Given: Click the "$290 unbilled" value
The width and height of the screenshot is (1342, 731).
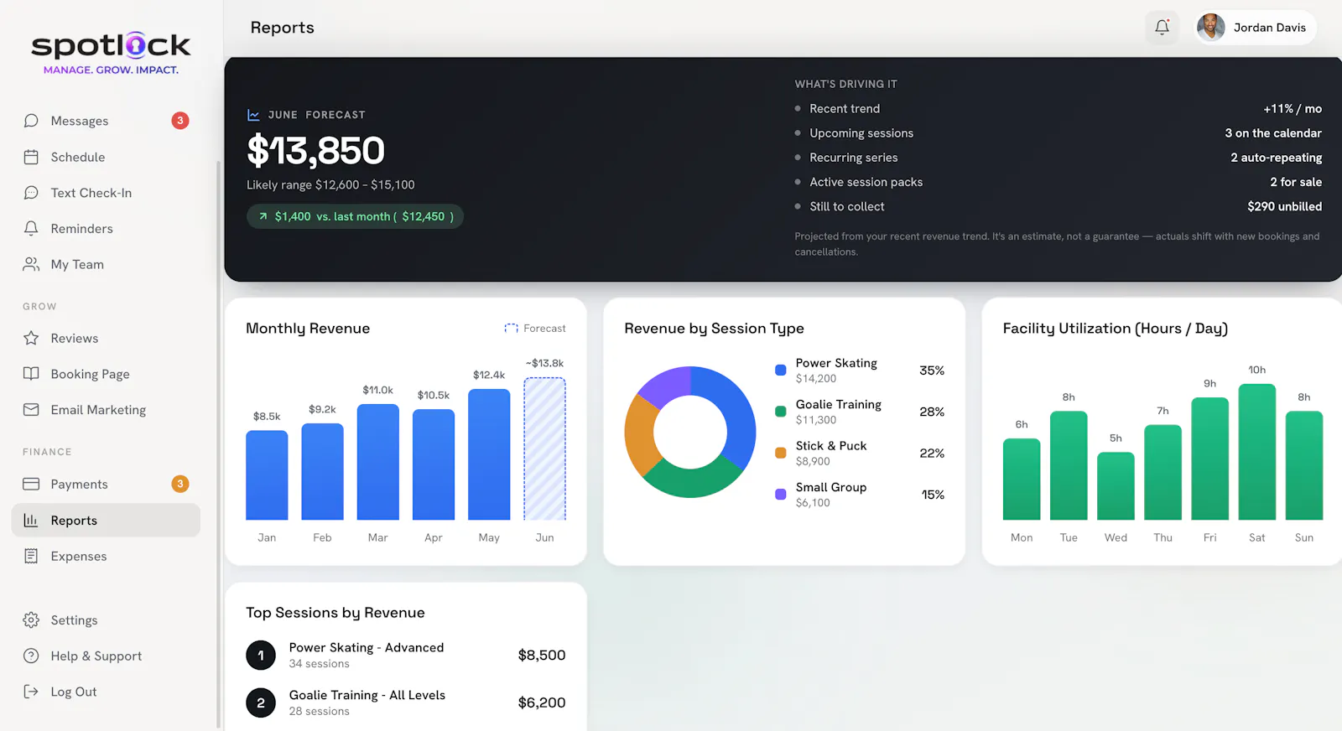Looking at the screenshot, I should 1284,206.
